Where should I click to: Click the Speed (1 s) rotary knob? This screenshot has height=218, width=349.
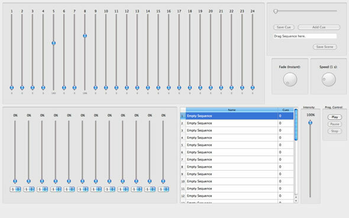coord(329,80)
